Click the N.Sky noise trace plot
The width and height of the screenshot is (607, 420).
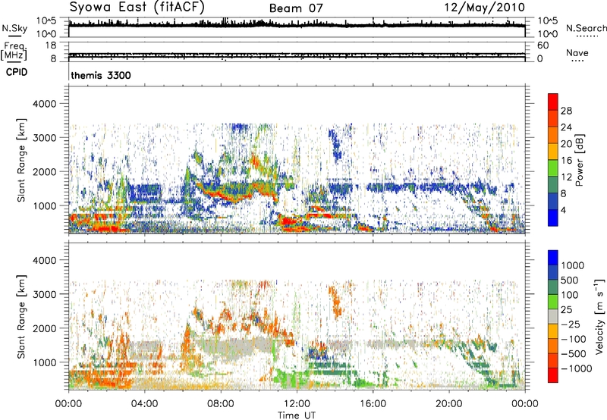(x=297, y=27)
